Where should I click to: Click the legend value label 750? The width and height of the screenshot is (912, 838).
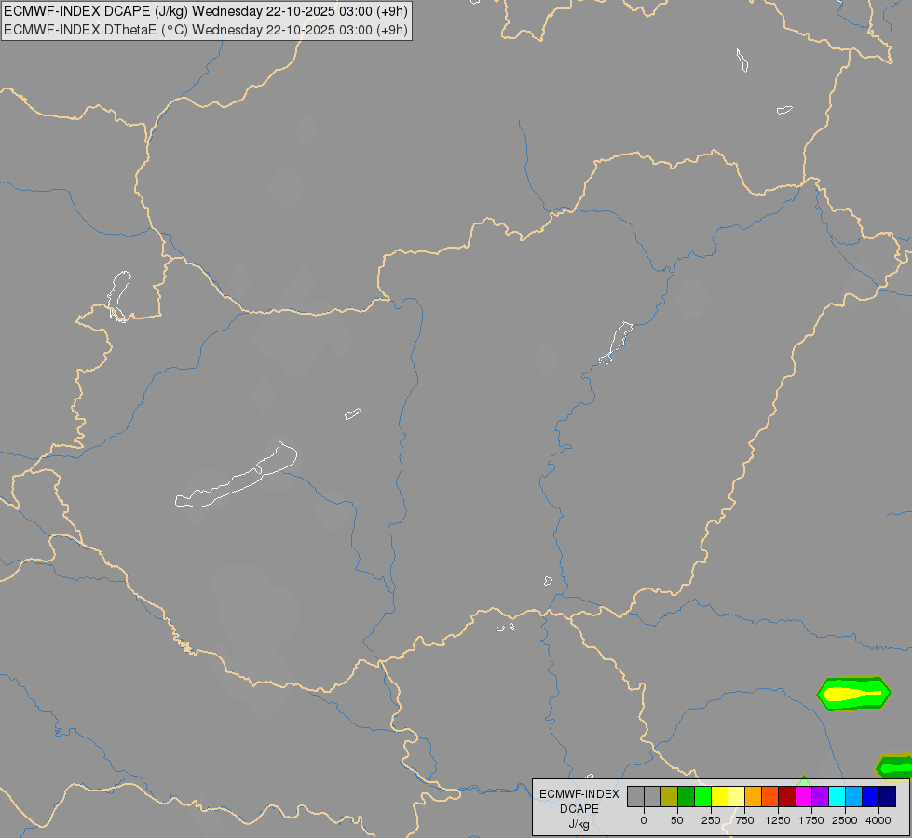click(x=744, y=820)
